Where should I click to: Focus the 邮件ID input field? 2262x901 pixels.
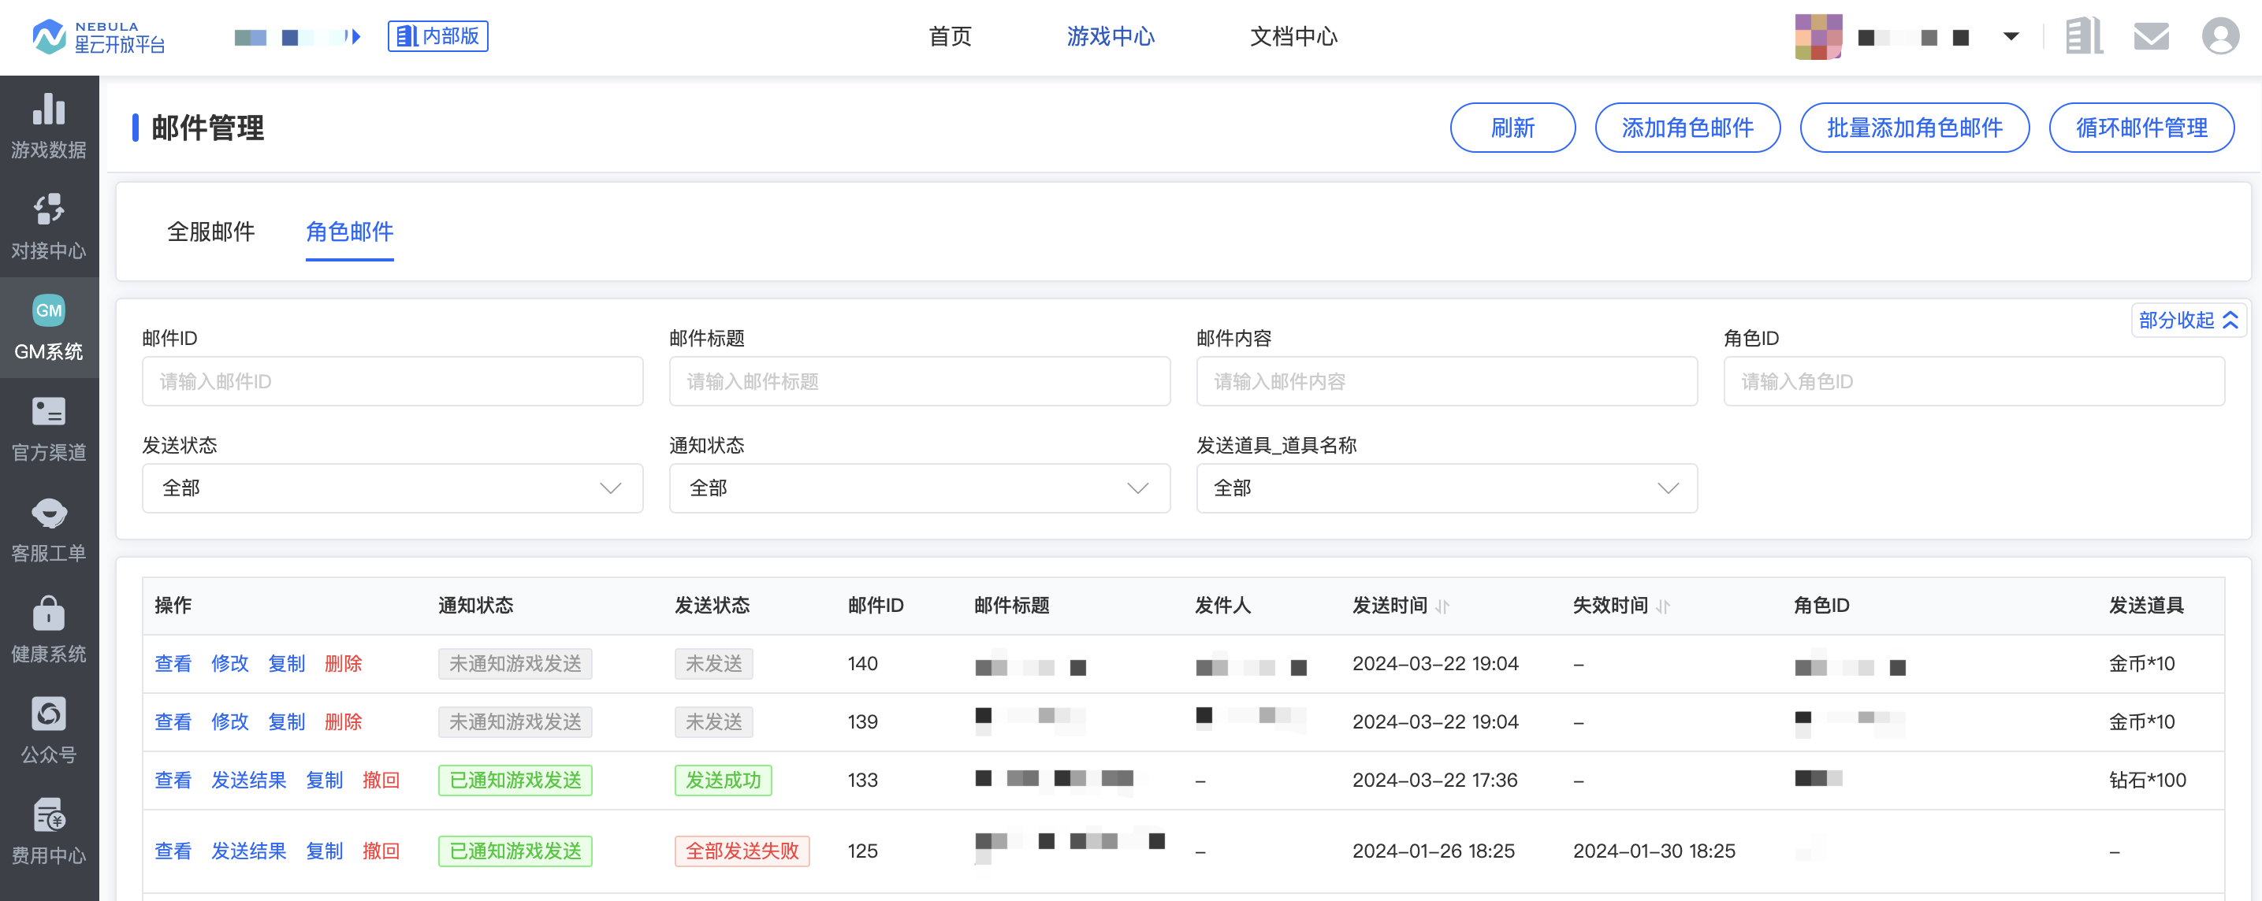pos(393,380)
